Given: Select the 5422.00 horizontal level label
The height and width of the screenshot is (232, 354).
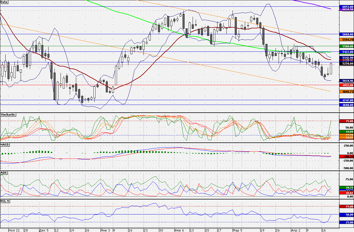Looking at the screenshot, I should pos(346,52).
